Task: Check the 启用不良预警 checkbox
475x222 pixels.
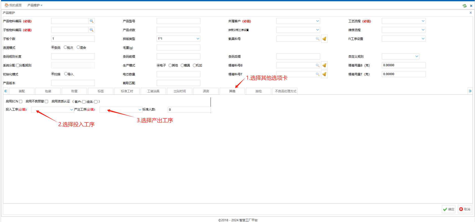Action: 47,102
